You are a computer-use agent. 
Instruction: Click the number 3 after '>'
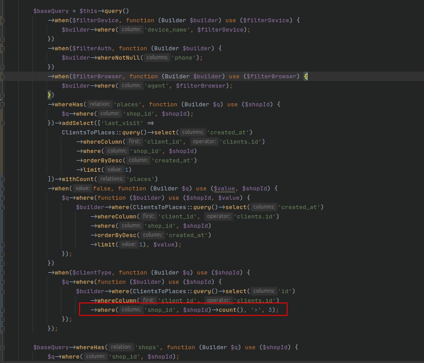tap(270, 310)
